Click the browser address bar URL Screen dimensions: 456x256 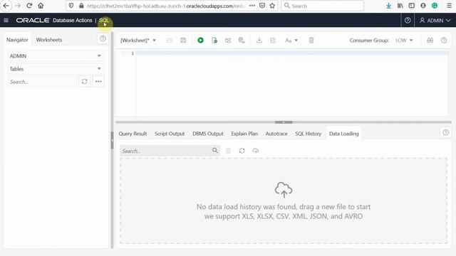pos(166,6)
